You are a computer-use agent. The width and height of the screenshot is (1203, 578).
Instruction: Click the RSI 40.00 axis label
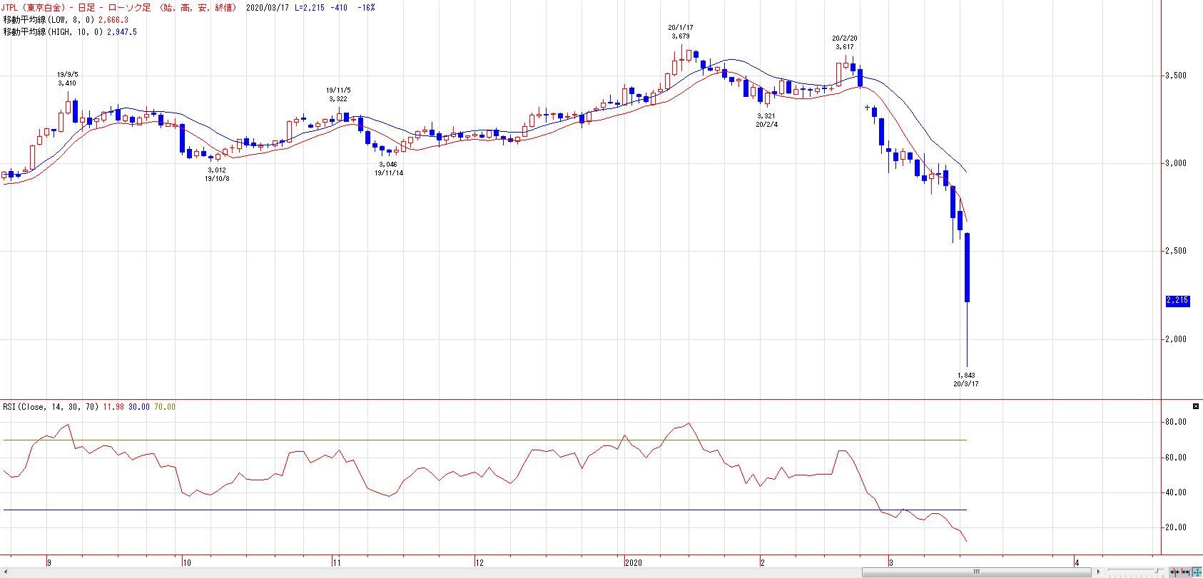[x=1175, y=492]
